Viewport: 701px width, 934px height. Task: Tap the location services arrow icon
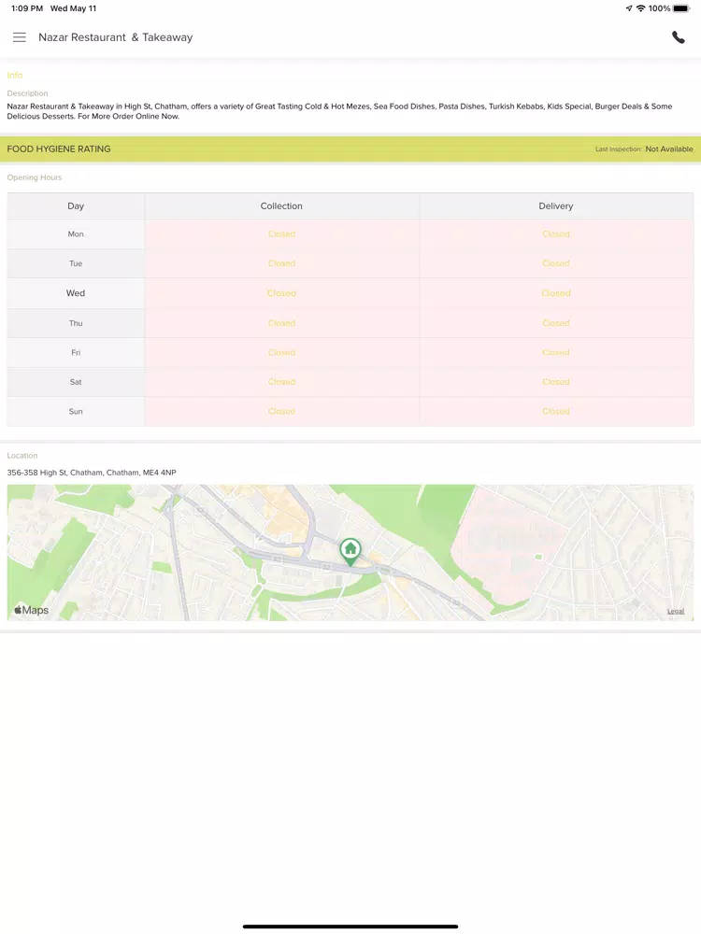629,8
